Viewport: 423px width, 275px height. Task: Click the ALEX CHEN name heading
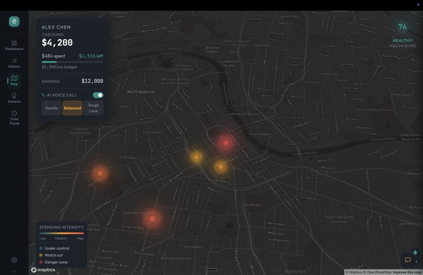pos(56,27)
